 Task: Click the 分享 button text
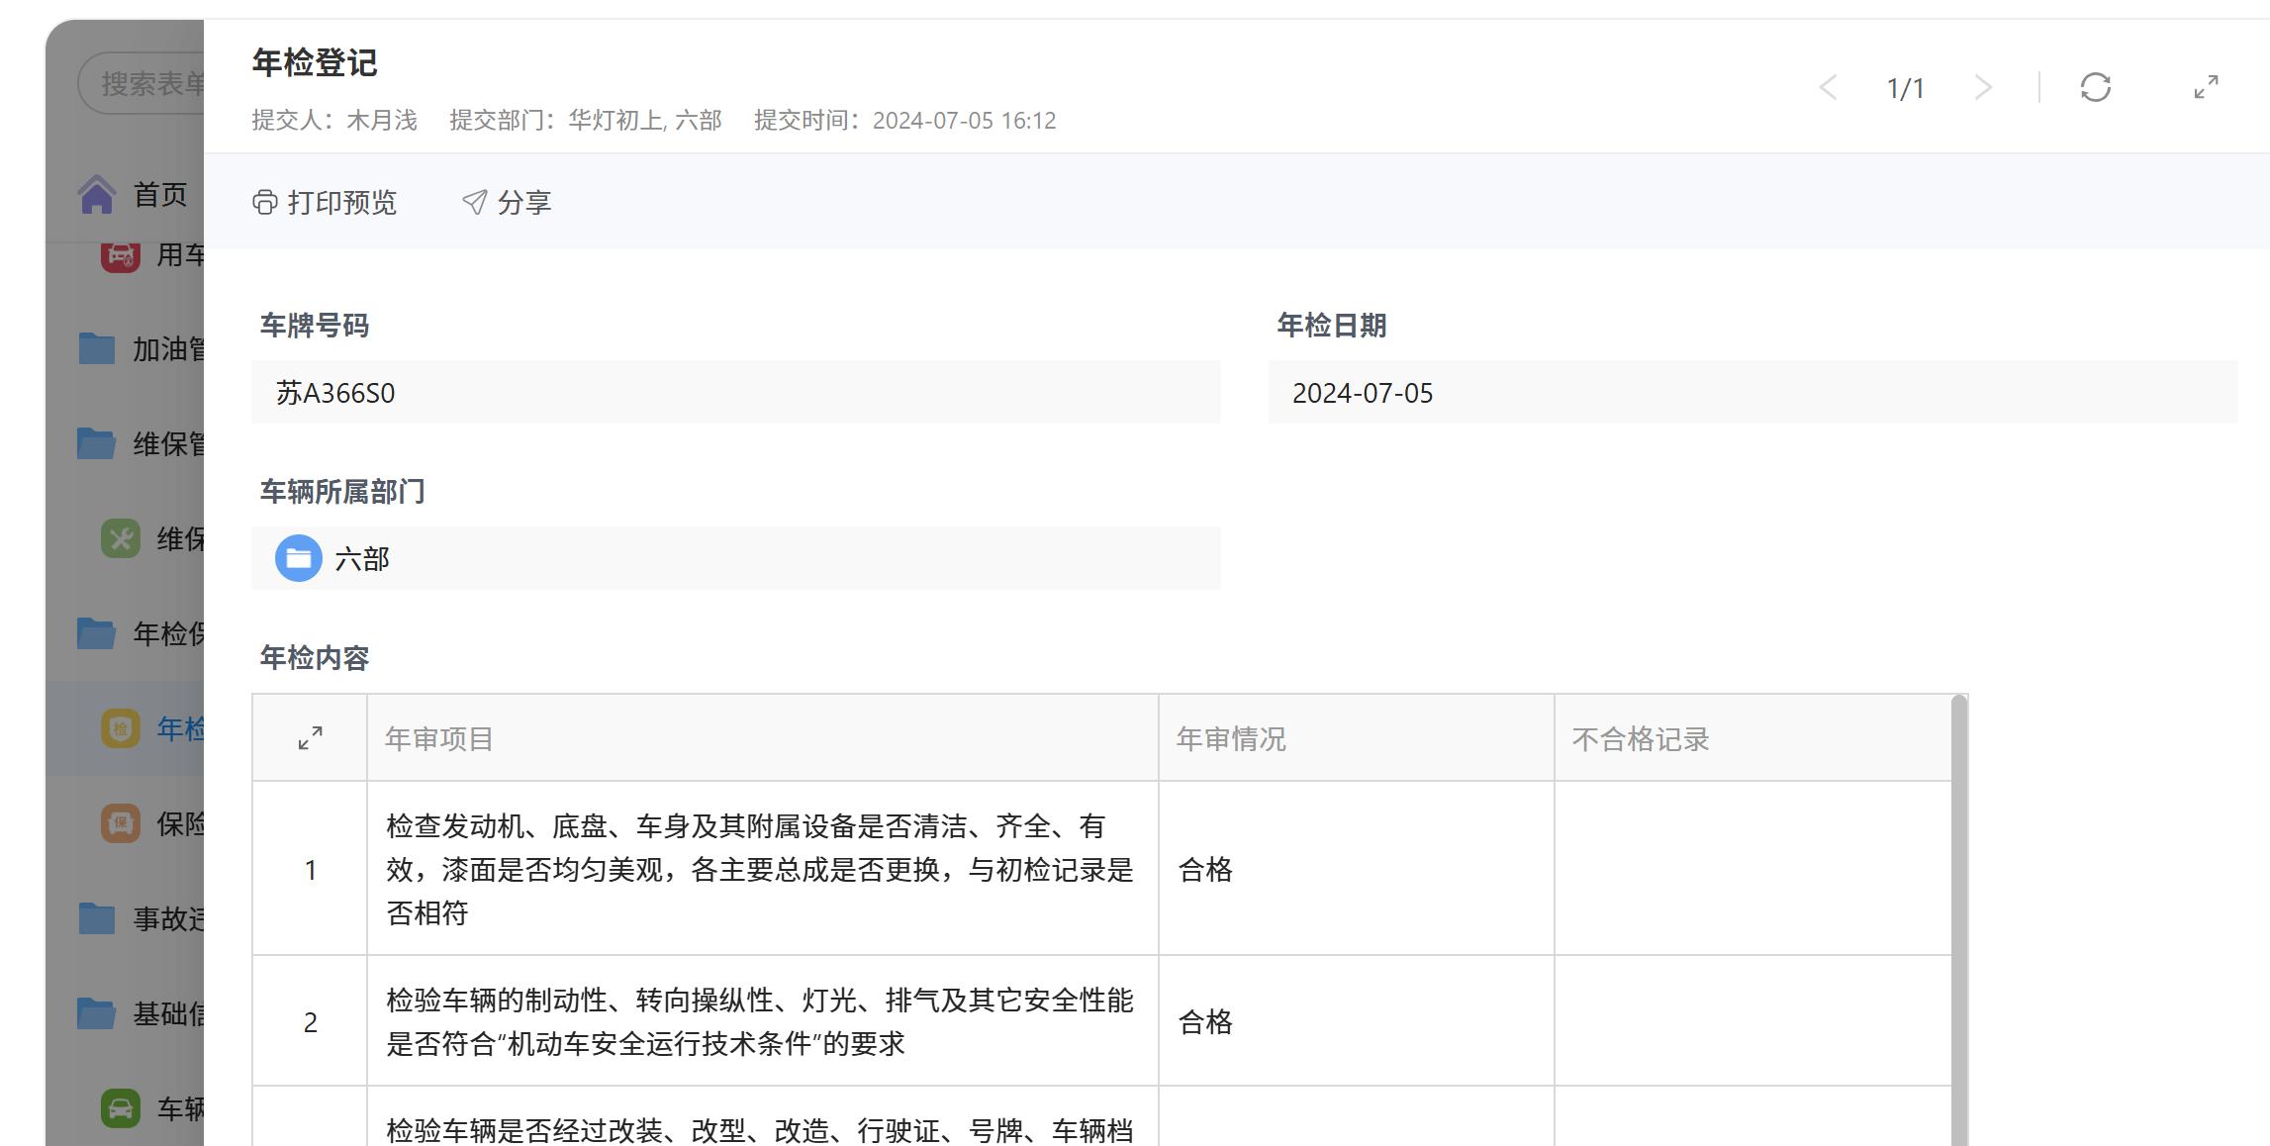[523, 203]
